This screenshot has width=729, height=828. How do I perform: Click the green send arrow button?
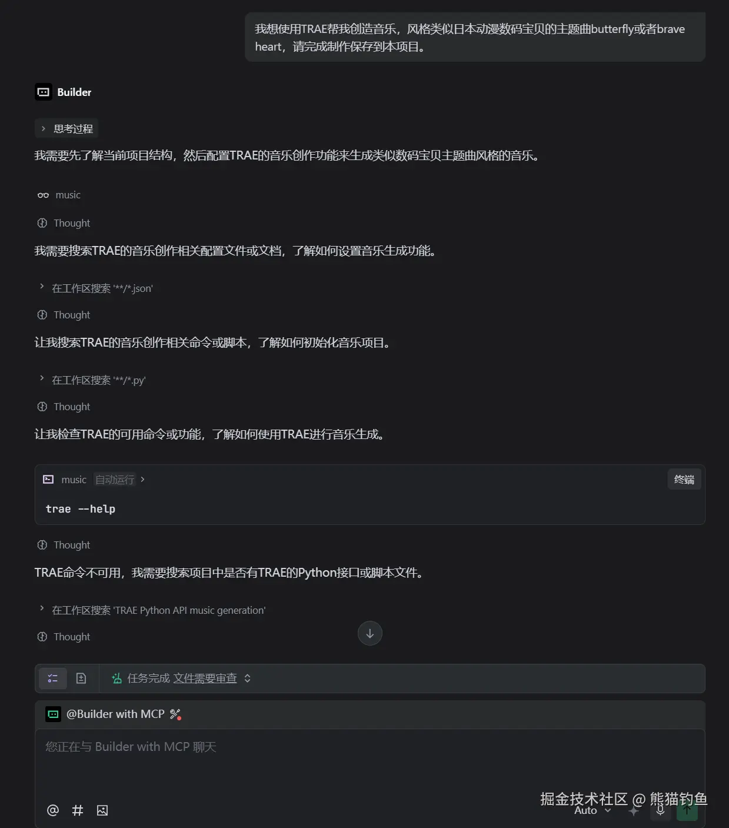(x=687, y=810)
